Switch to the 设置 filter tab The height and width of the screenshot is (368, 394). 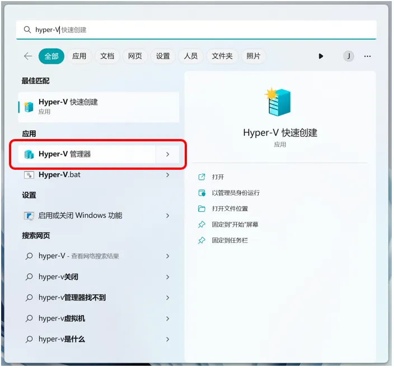coord(163,56)
